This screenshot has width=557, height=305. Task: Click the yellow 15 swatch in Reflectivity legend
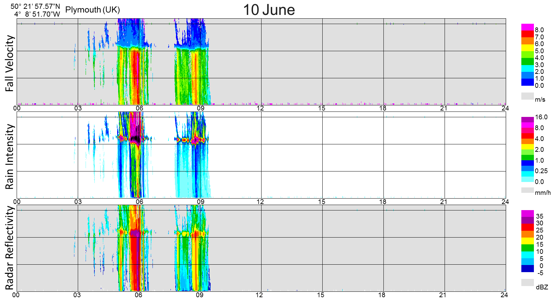pyautogui.click(x=527, y=241)
